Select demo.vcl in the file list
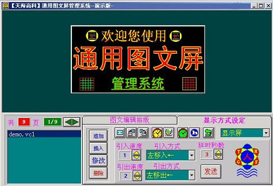This screenshot has height=186, width=273. [44, 134]
